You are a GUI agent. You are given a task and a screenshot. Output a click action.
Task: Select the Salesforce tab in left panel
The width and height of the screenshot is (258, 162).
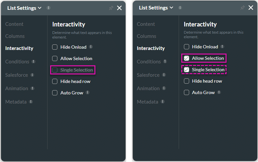[x=16, y=75]
